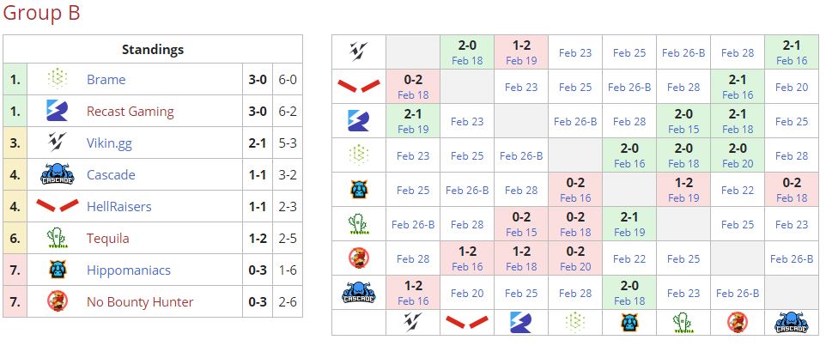Click the Vikin.gg logo in the Standings list
This screenshot has width=826, height=346.
pos(57,143)
